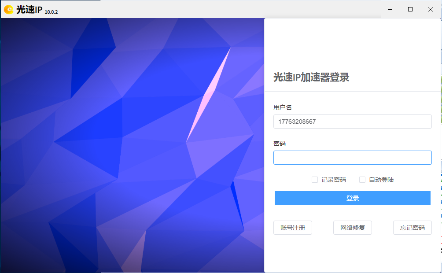442x273 pixels.
Task: Click the 网络修复 network repair button
Action: [x=352, y=228]
